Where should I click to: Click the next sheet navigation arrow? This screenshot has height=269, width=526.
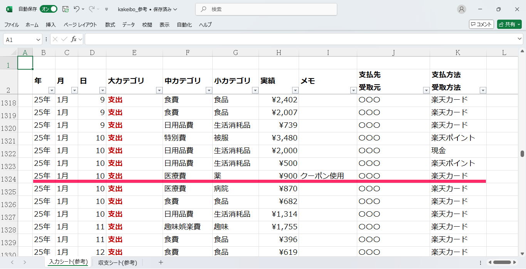pos(25,262)
